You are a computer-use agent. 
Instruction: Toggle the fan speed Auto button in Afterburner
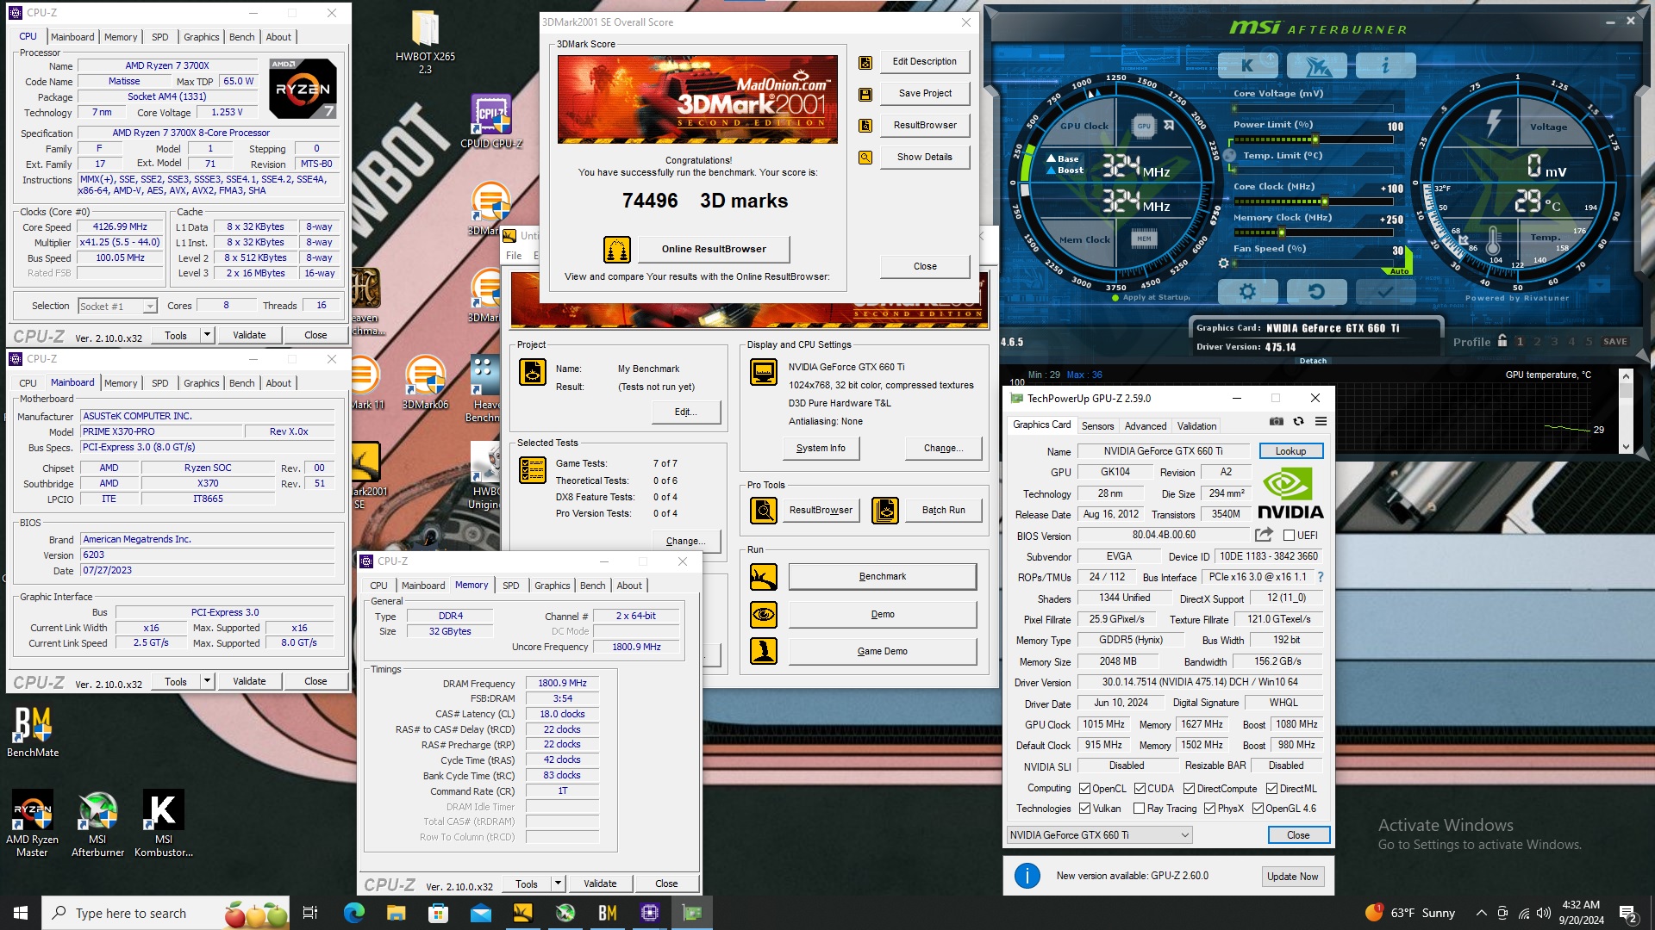1399,271
